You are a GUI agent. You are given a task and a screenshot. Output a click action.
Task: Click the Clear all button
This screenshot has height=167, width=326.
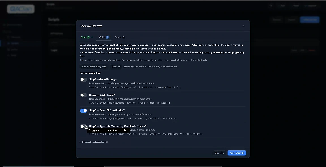coord(116,67)
